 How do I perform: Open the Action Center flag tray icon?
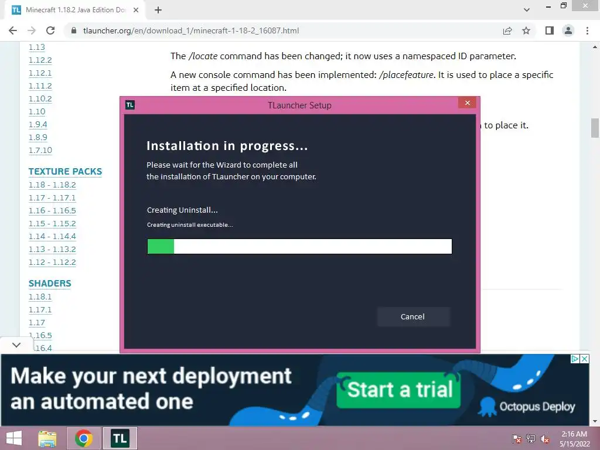click(x=517, y=439)
